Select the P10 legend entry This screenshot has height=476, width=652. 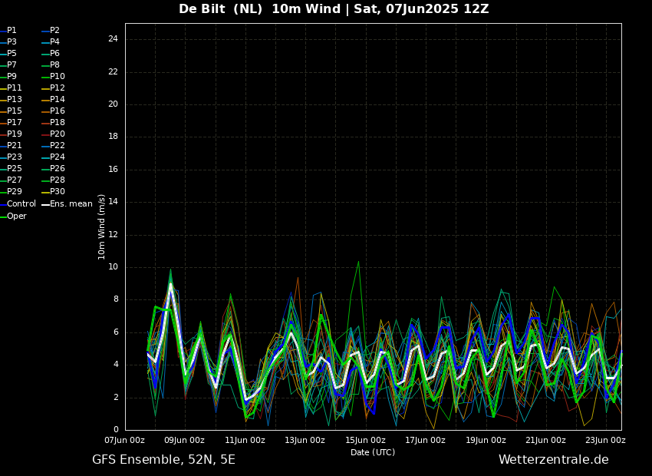pyautogui.click(x=58, y=77)
